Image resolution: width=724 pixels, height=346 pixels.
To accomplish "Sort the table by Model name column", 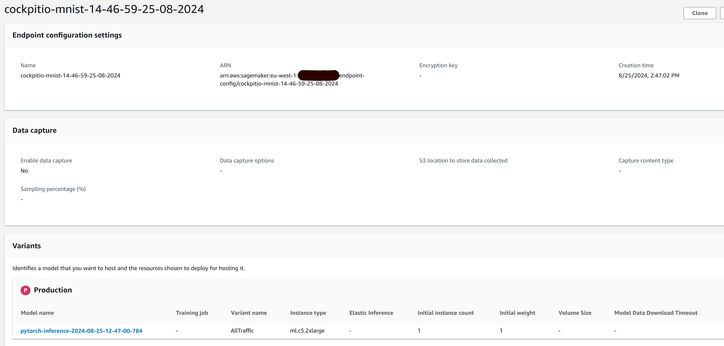I will pos(37,312).
